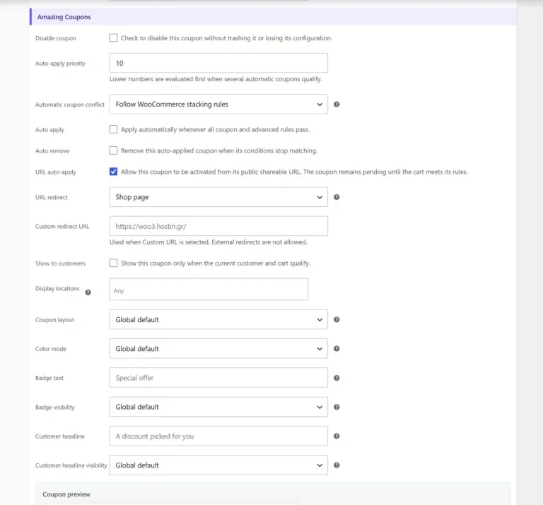
Task: Open the Coupon layout dropdown
Action: point(218,320)
